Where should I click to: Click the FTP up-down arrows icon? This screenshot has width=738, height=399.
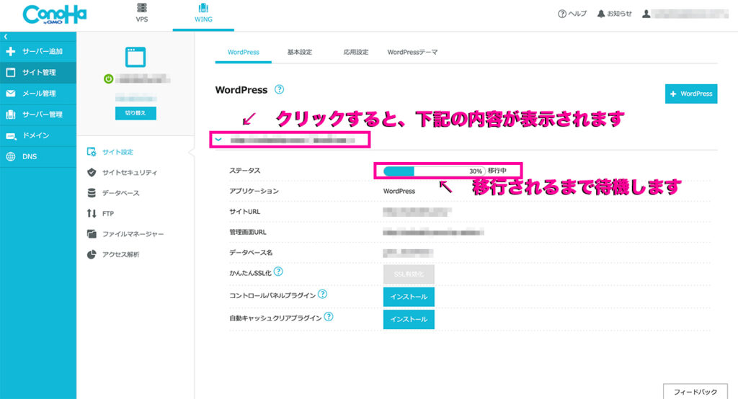(x=92, y=214)
